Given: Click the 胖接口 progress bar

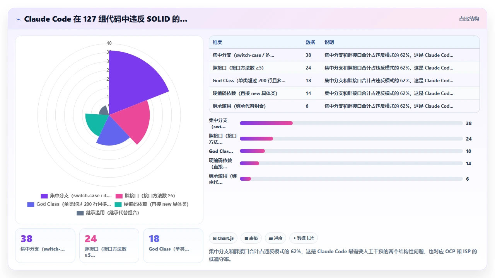Looking at the screenshot, I should (351, 139).
